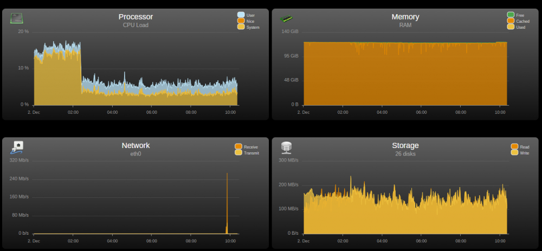
Task: Click the Memory RAM stick icon
Action: pos(286,18)
